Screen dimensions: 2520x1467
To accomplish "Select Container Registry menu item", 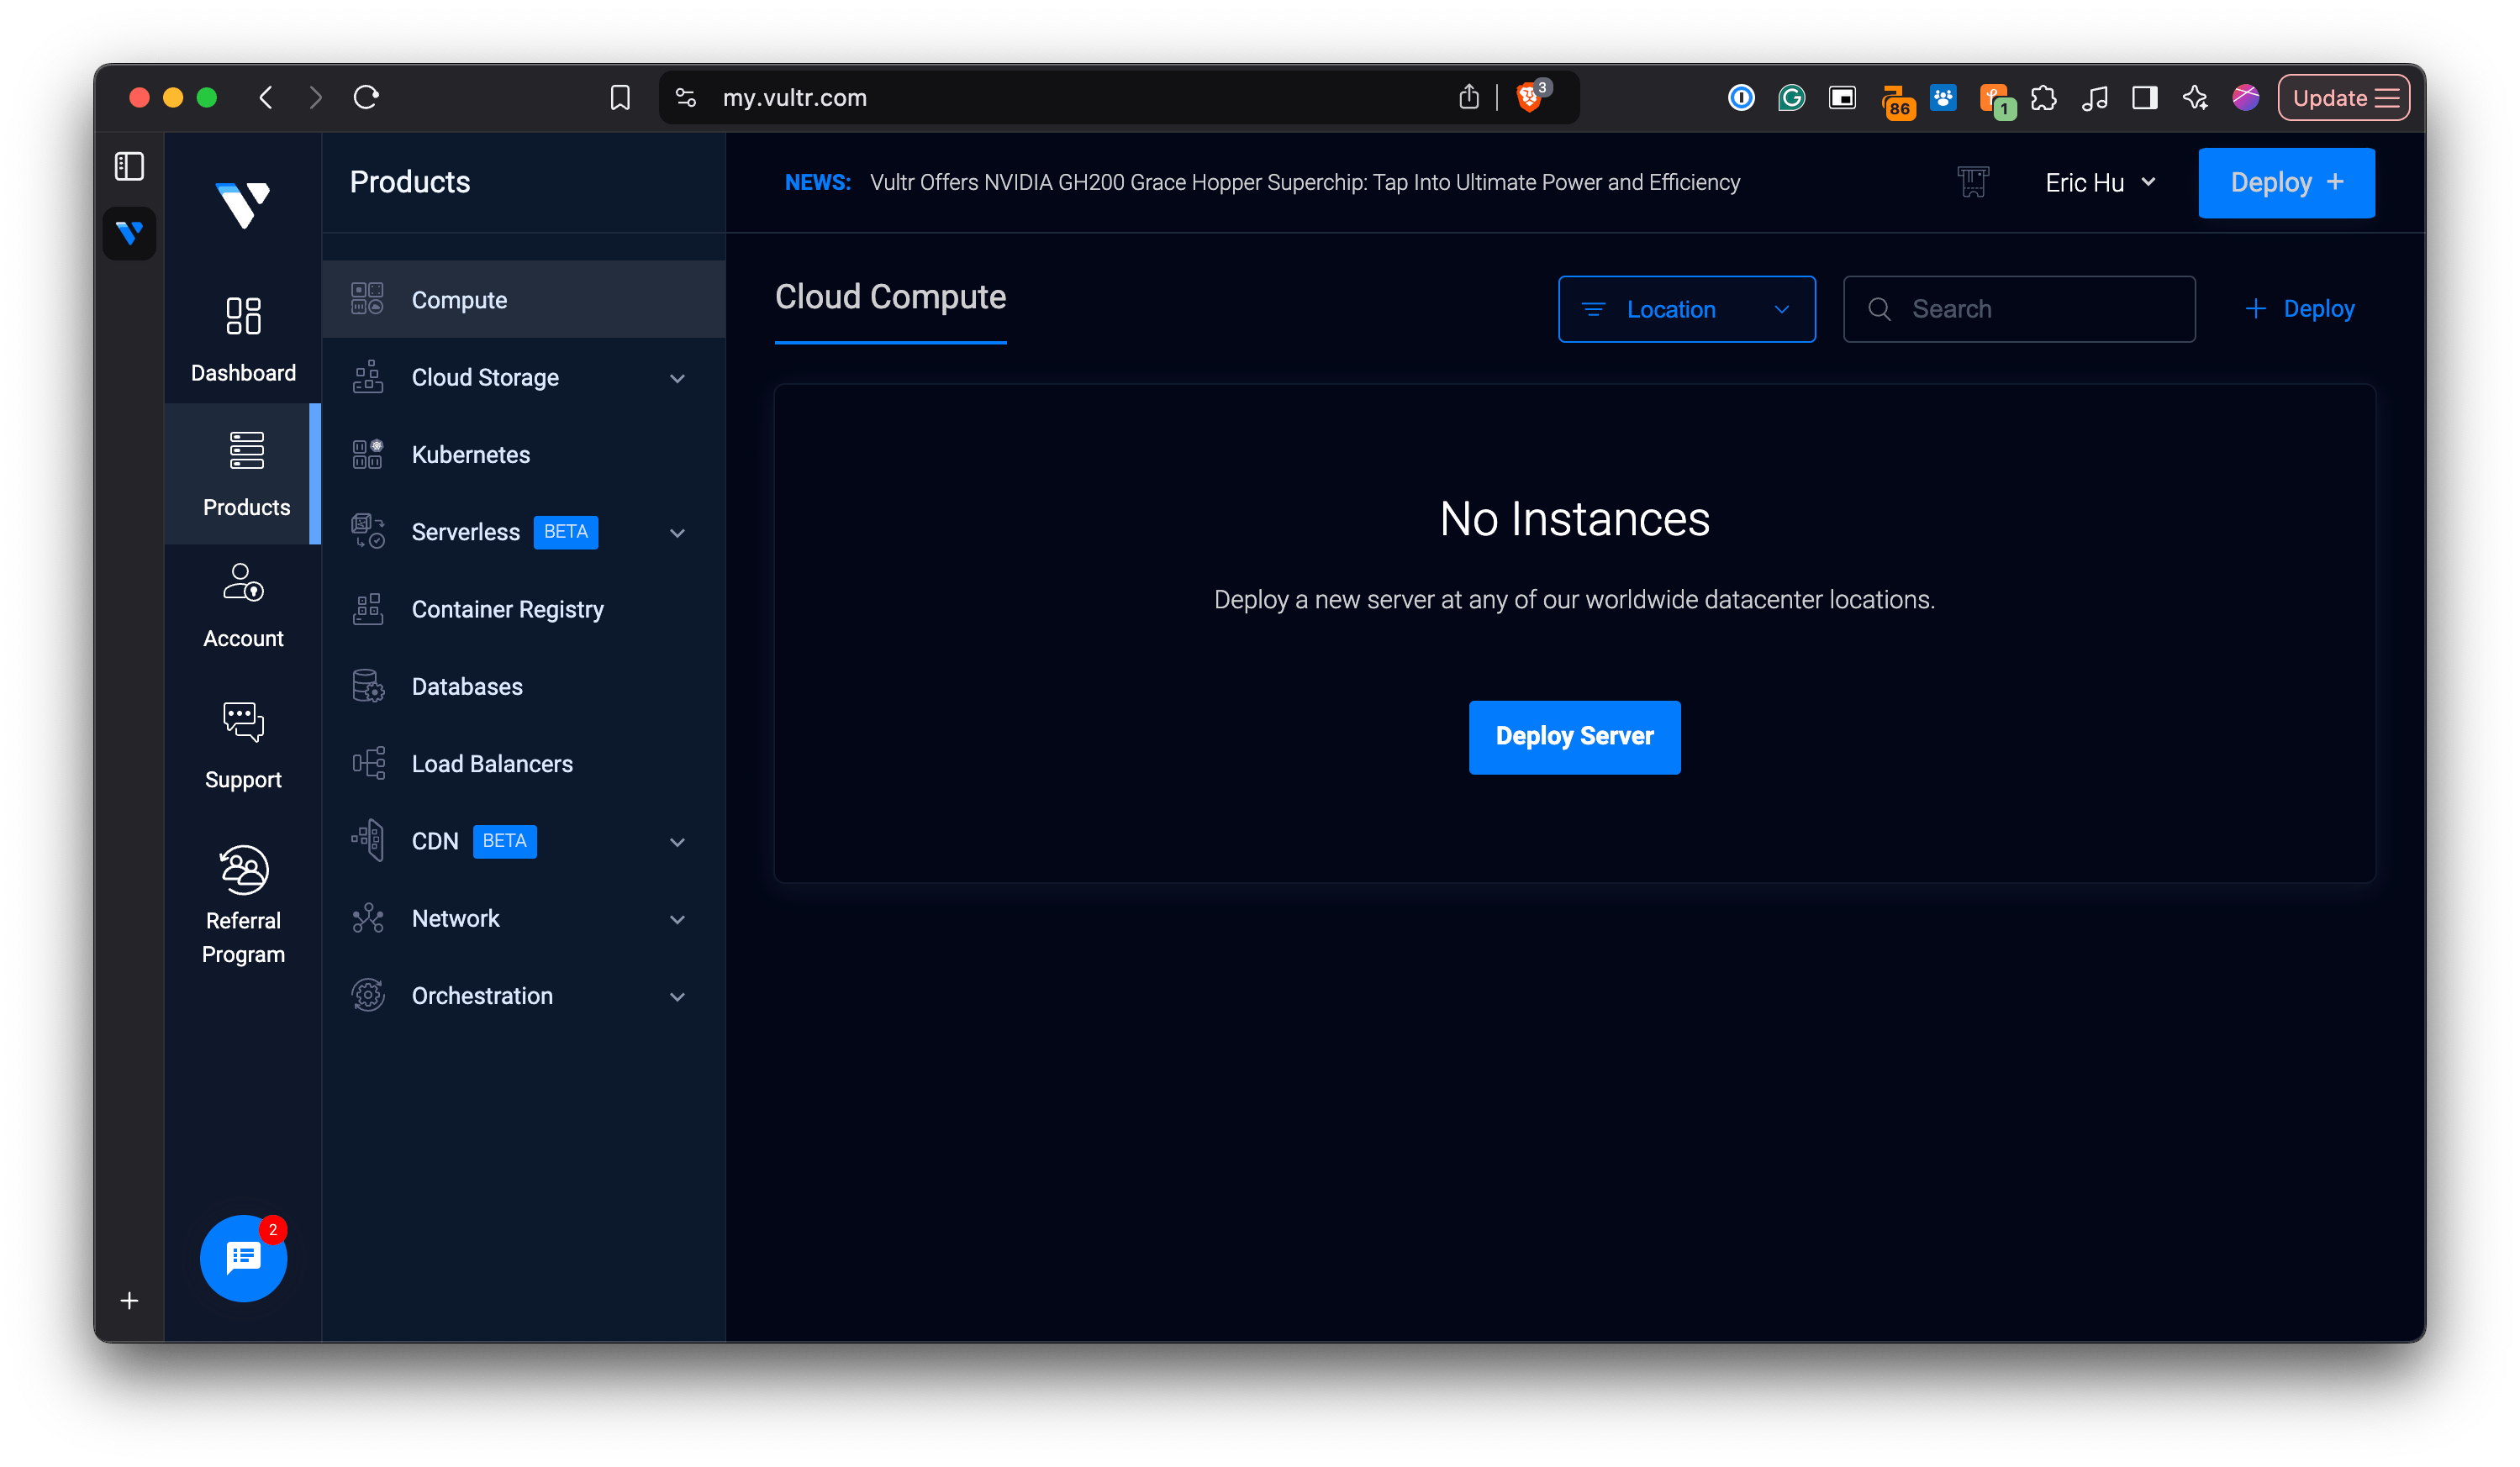I will coord(523,608).
